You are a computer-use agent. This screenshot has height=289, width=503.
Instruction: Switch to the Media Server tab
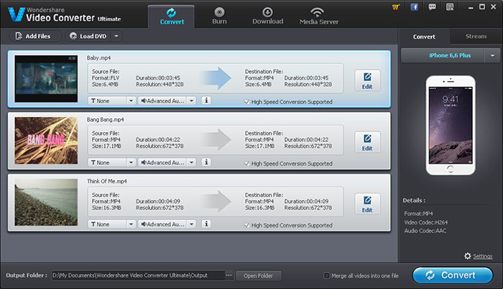[319, 16]
